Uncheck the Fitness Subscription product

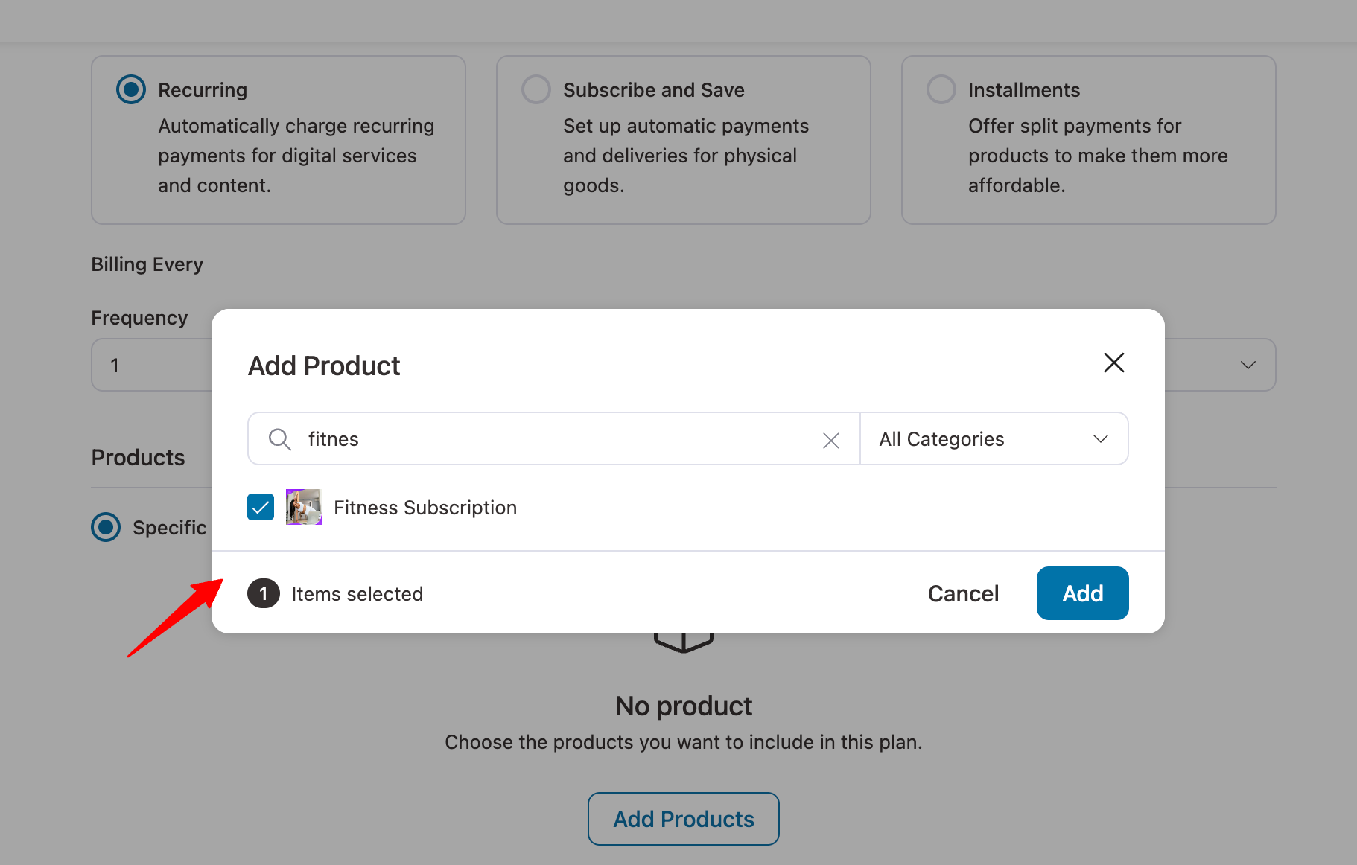260,507
